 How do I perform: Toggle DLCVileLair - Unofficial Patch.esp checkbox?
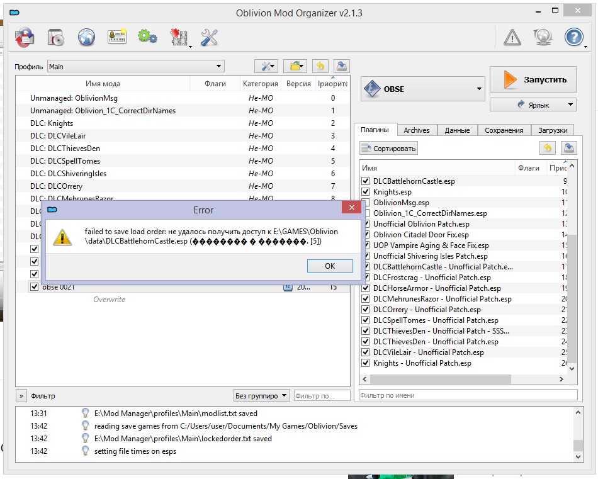click(x=365, y=352)
